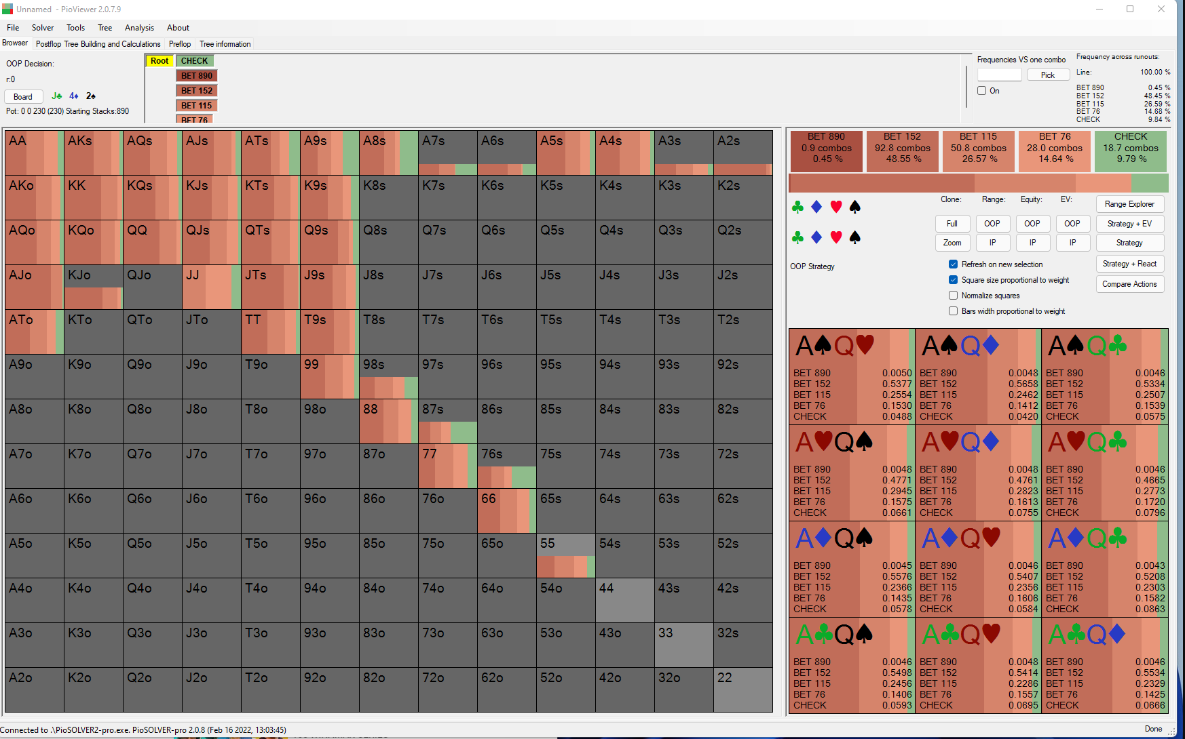
Task: Select the heart suit in the lower suit row
Action: pos(836,237)
